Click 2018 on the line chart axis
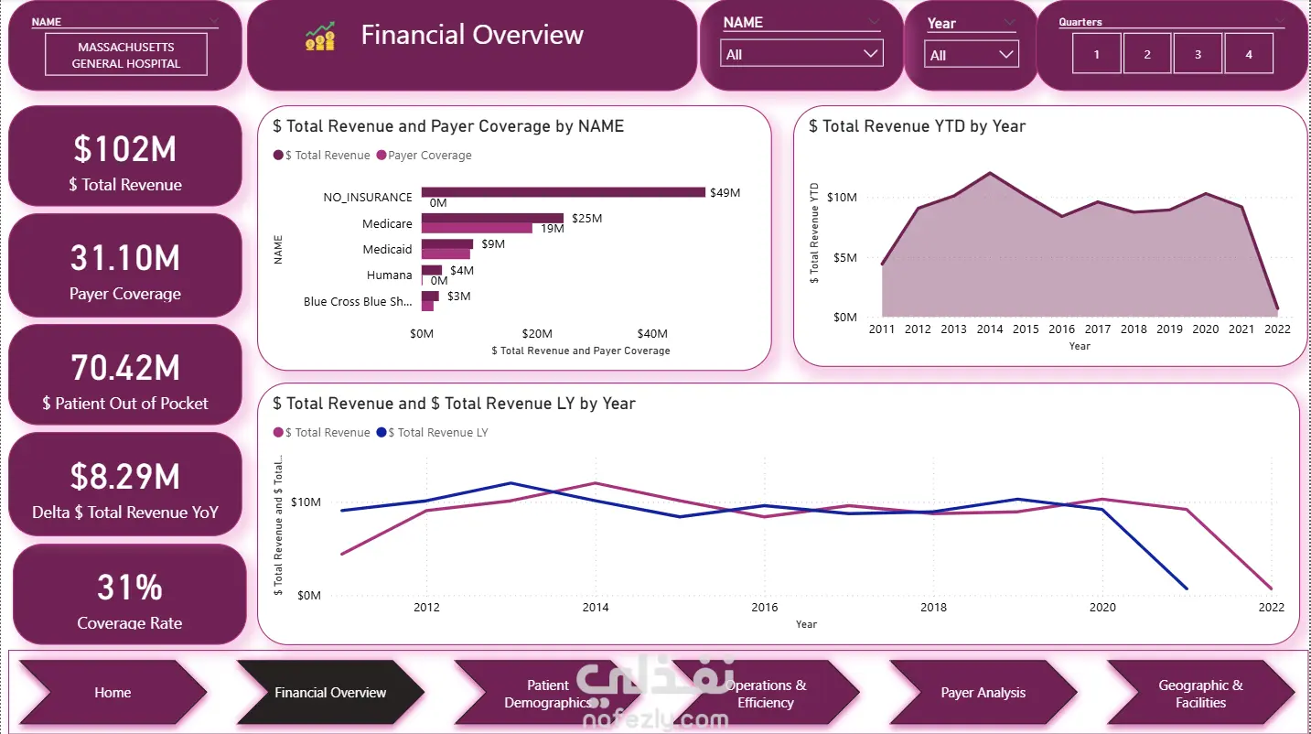Viewport: 1311px width, 734px height. point(933,607)
